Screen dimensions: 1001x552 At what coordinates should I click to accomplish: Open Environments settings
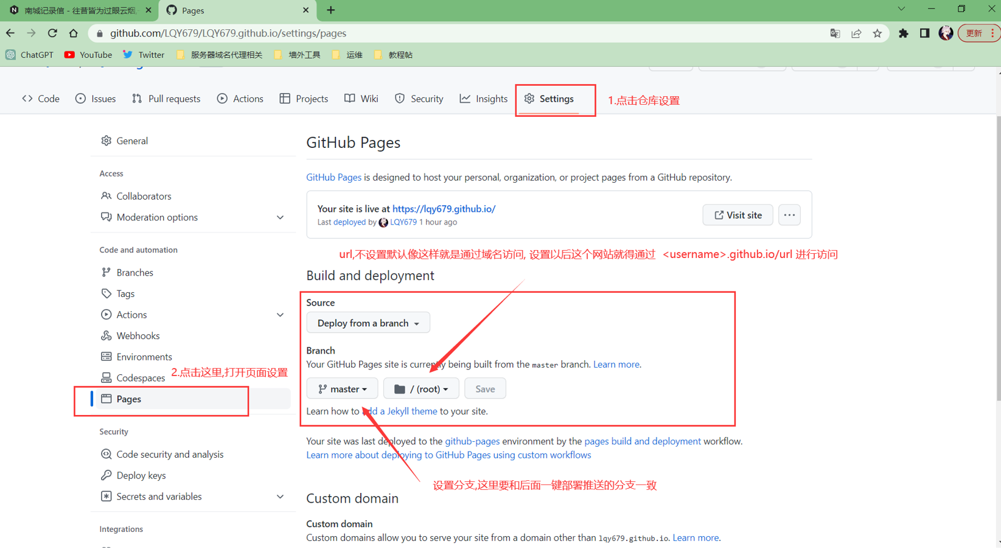point(144,356)
